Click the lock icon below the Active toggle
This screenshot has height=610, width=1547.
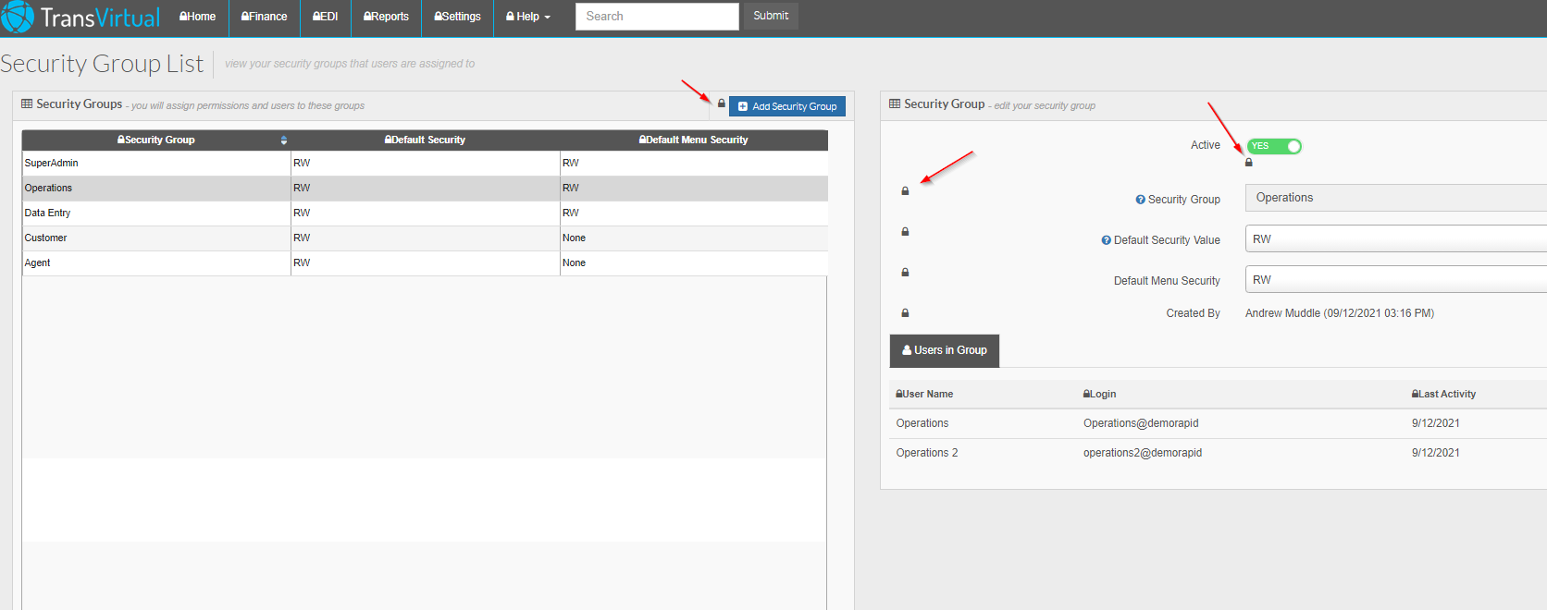click(x=1248, y=162)
